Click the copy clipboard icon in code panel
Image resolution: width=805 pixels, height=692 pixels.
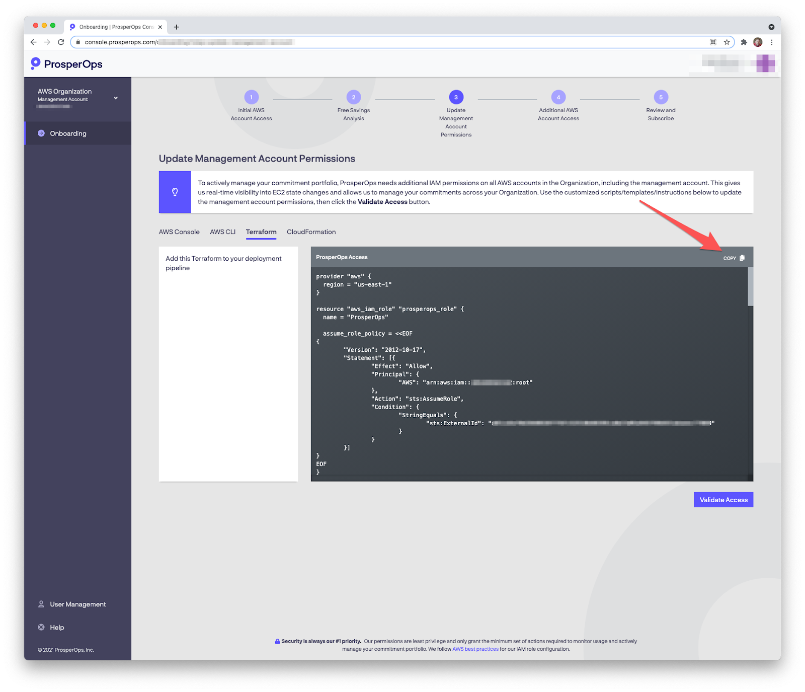pyautogui.click(x=742, y=258)
